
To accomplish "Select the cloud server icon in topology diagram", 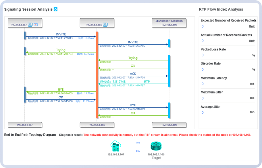I will tap(116, 146).
